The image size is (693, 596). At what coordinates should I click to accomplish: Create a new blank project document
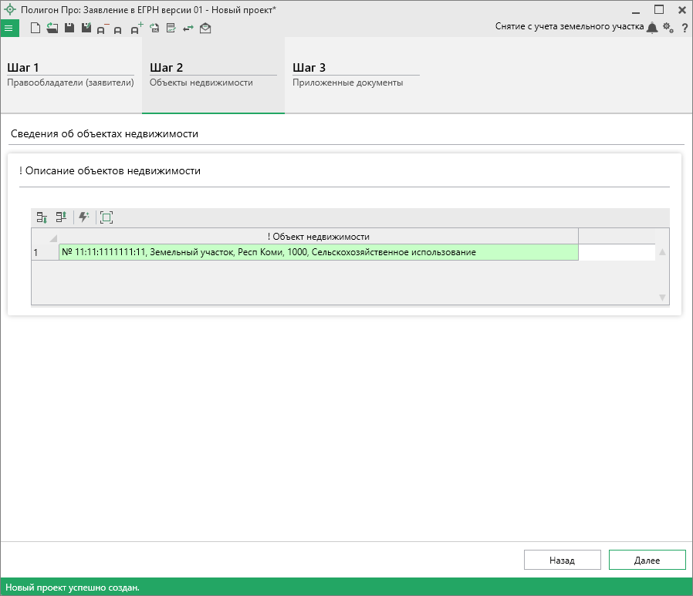[x=35, y=29]
